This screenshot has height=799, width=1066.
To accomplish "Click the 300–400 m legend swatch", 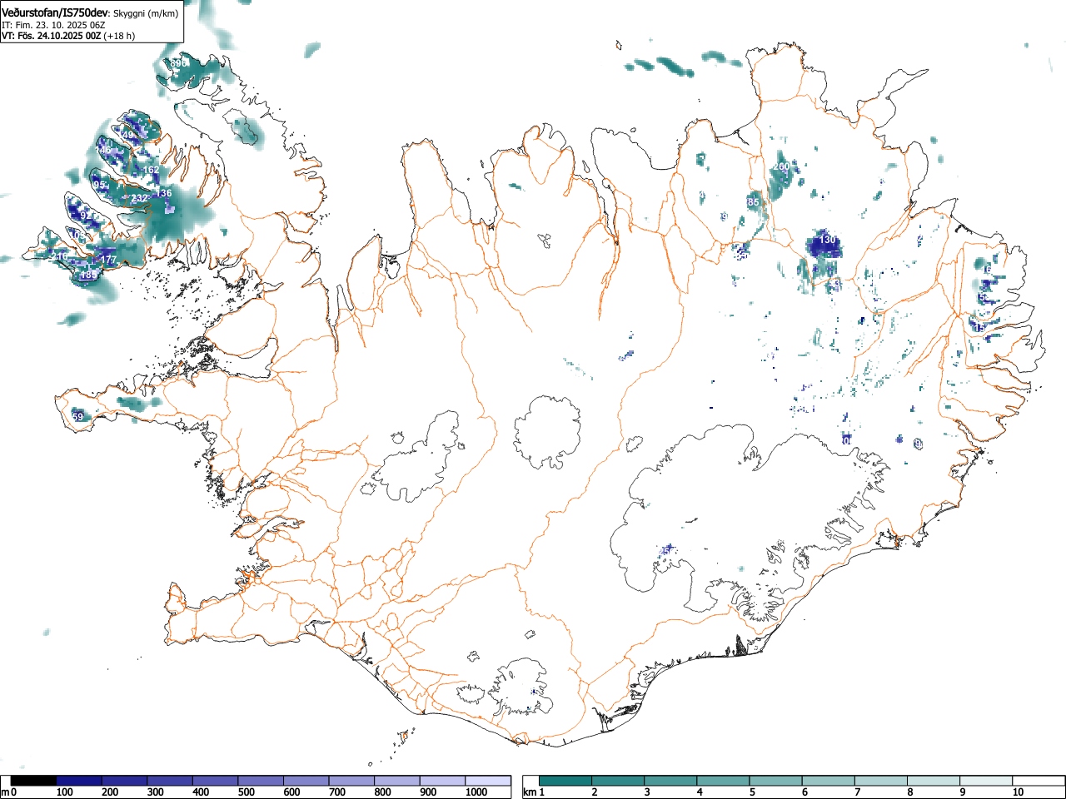I will (170, 781).
